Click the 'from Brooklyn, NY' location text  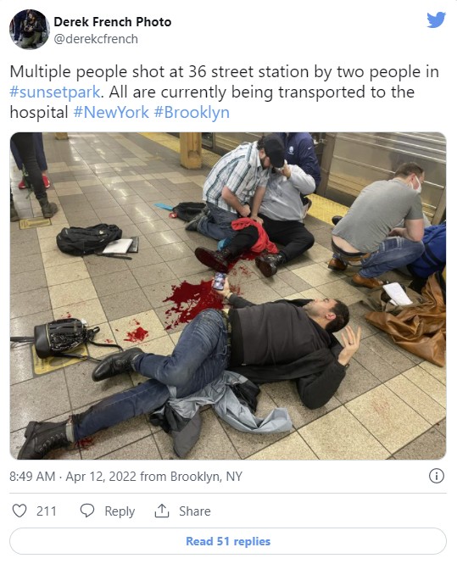(191, 477)
